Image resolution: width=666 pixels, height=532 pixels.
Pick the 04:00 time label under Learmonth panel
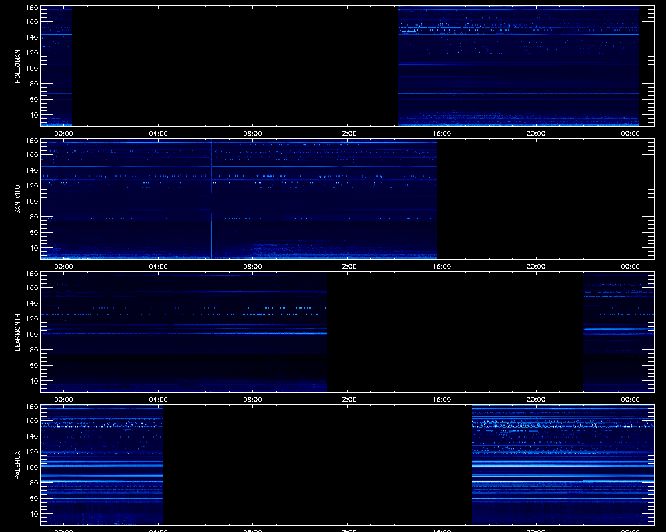(x=158, y=399)
